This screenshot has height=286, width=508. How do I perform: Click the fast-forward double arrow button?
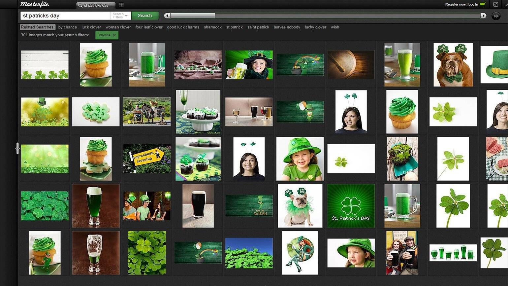click(x=496, y=16)
